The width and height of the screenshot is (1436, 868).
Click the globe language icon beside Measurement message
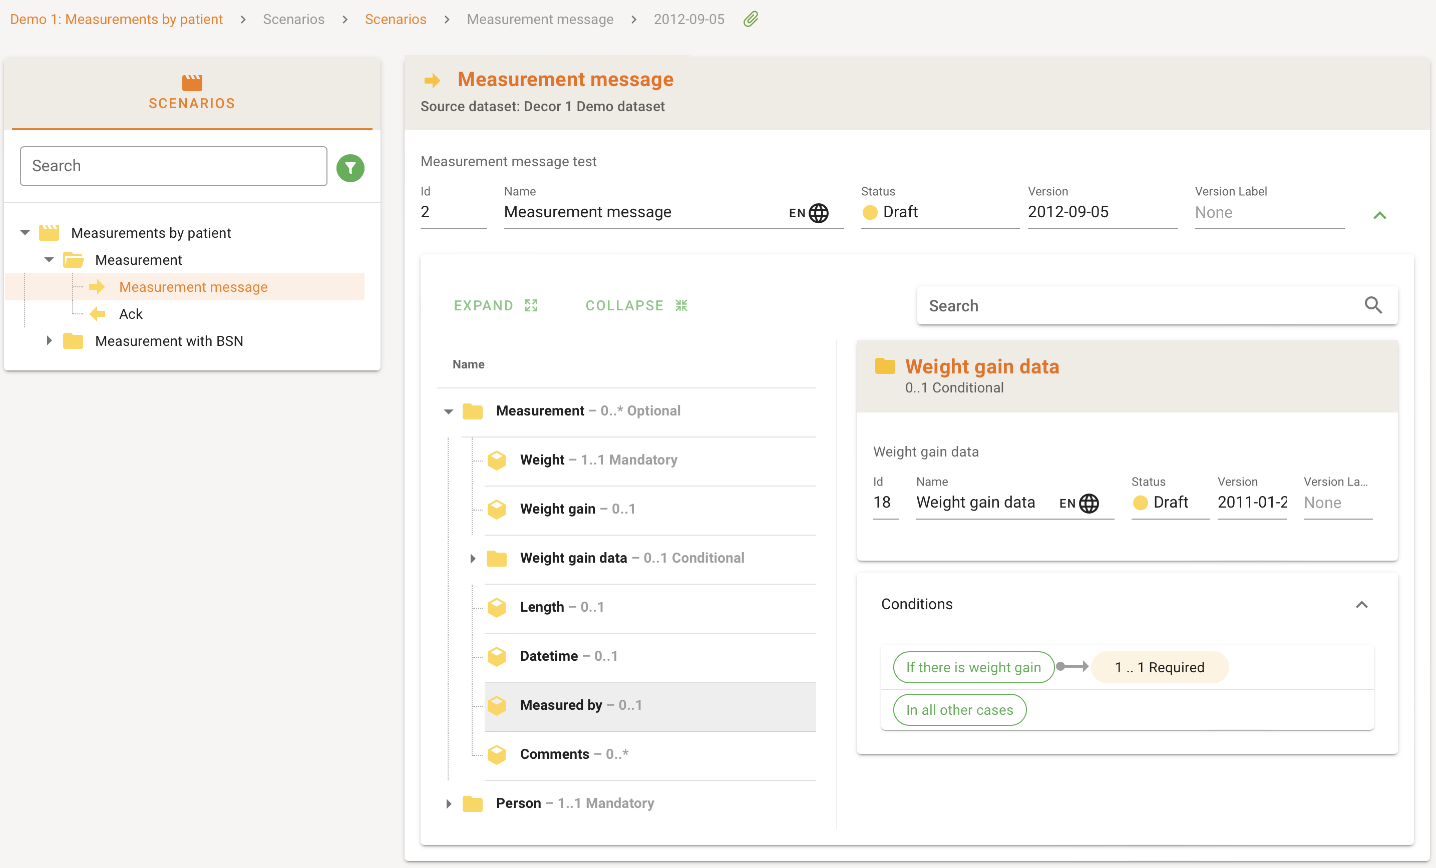818,213
